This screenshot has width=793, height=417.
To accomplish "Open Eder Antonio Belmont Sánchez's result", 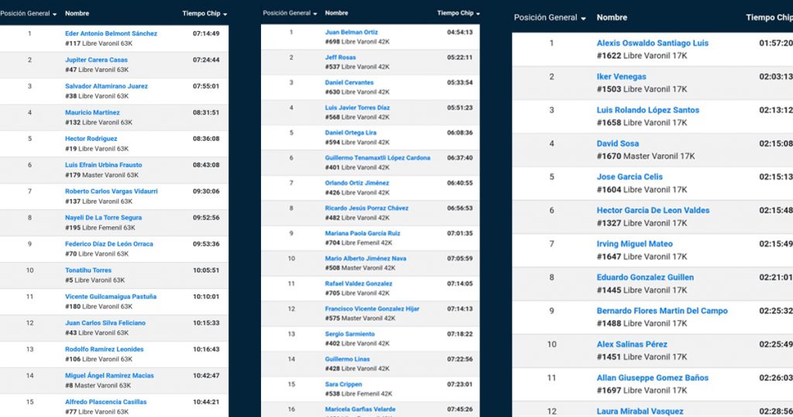I will click(111, 33).
